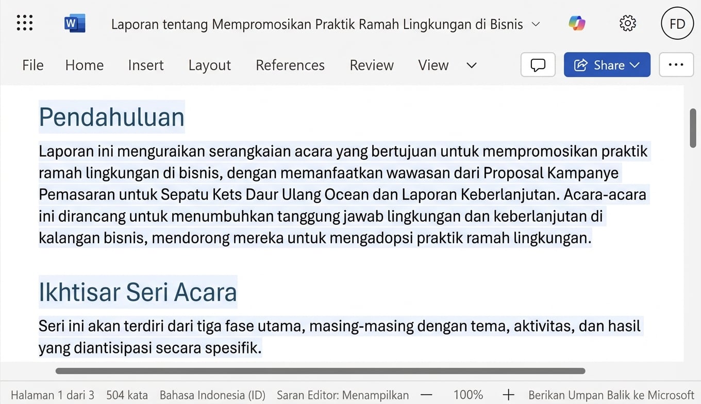Open Copilot from the title bar

click(577, 23)
